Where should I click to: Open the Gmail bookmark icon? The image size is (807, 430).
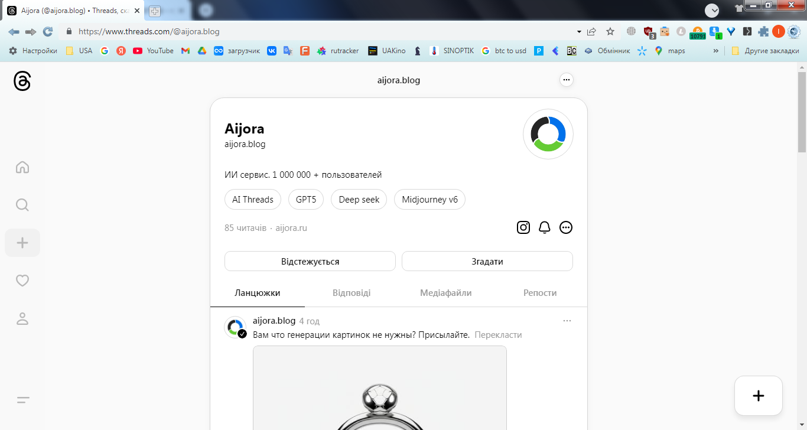[x=186, y=51]
